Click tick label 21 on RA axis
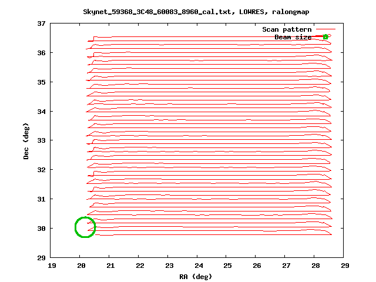This screenshot has height=282, width=376. click(110, 266)
